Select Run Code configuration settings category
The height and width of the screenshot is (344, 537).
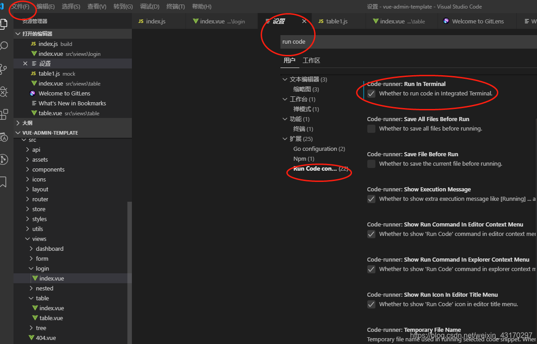[320, 168]
